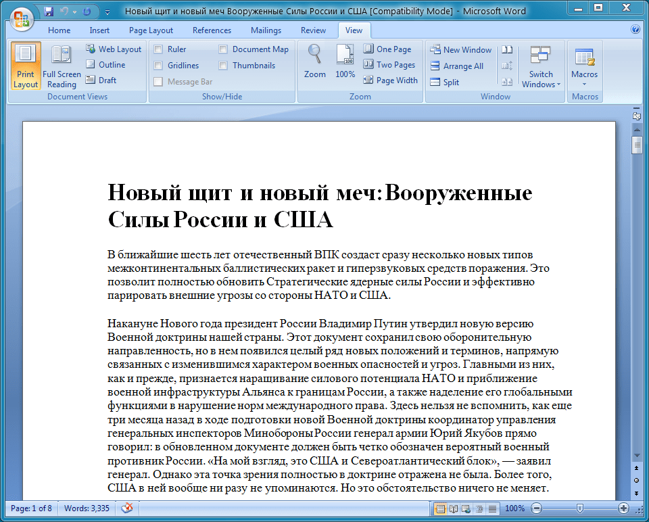Click Arrange All in Window group

[x=456, y=66]
